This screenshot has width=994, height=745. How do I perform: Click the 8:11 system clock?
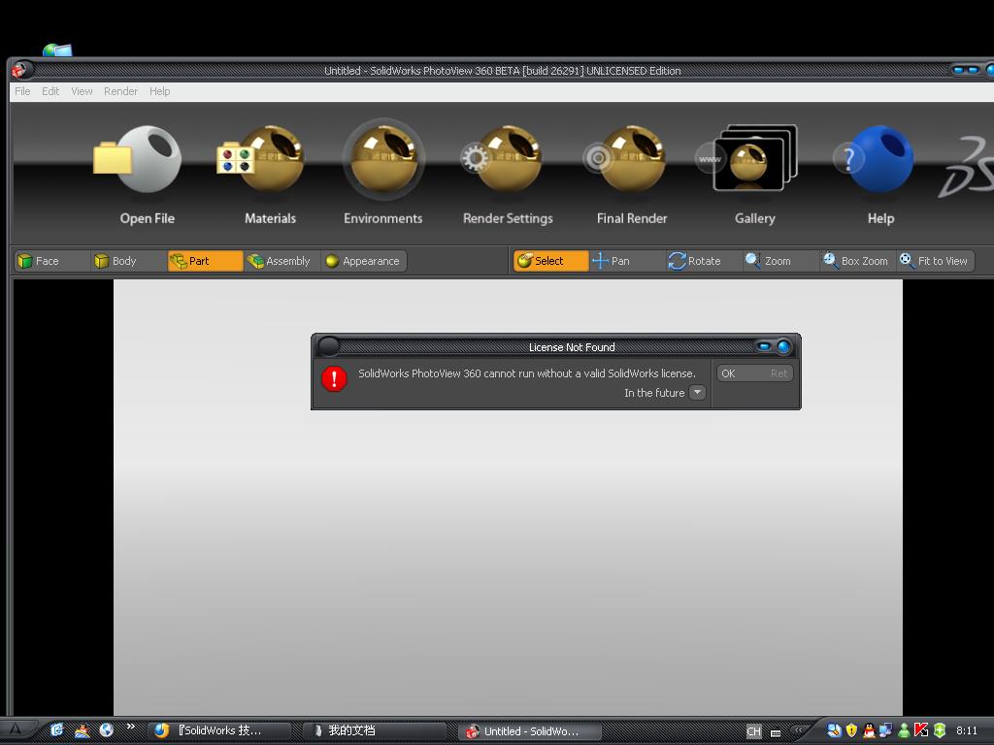point(967,730)
